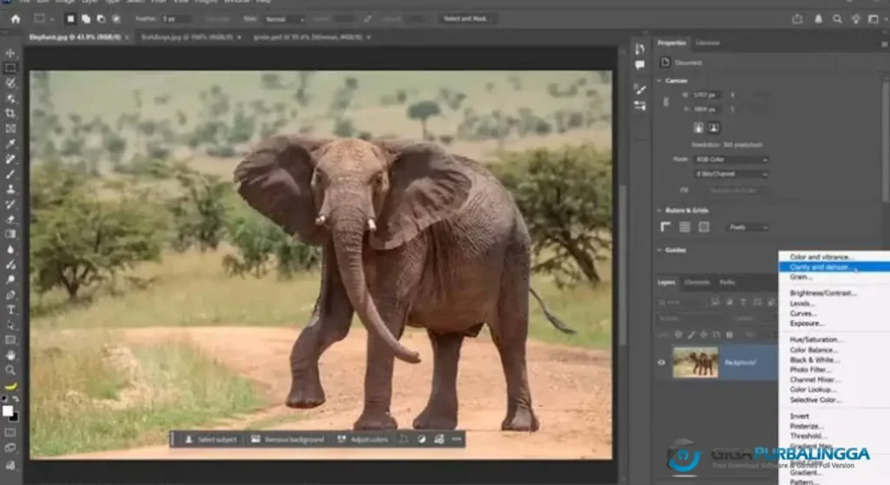Switch to the Paths tab

coord(727,282)
